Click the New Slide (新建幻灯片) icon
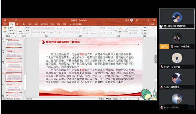Screen dimensions: 196x114 (x=20, y=31)
